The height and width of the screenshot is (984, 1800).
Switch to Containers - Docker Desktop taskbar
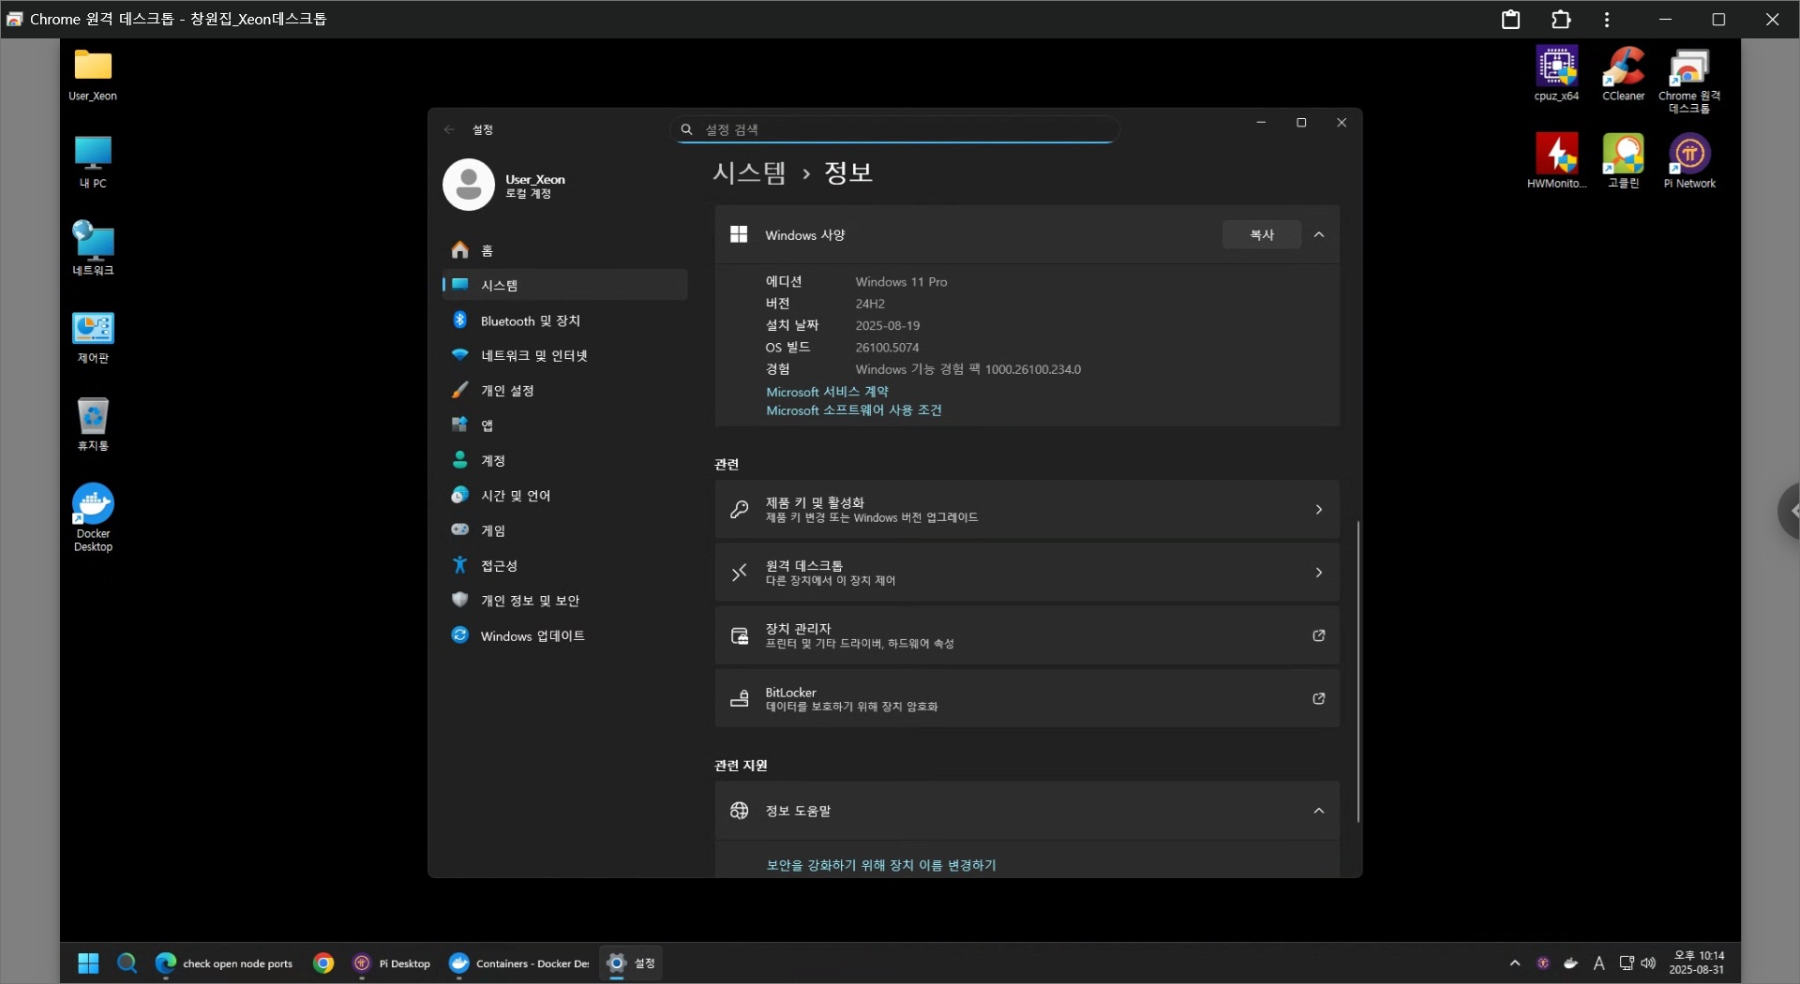point(518,962)
